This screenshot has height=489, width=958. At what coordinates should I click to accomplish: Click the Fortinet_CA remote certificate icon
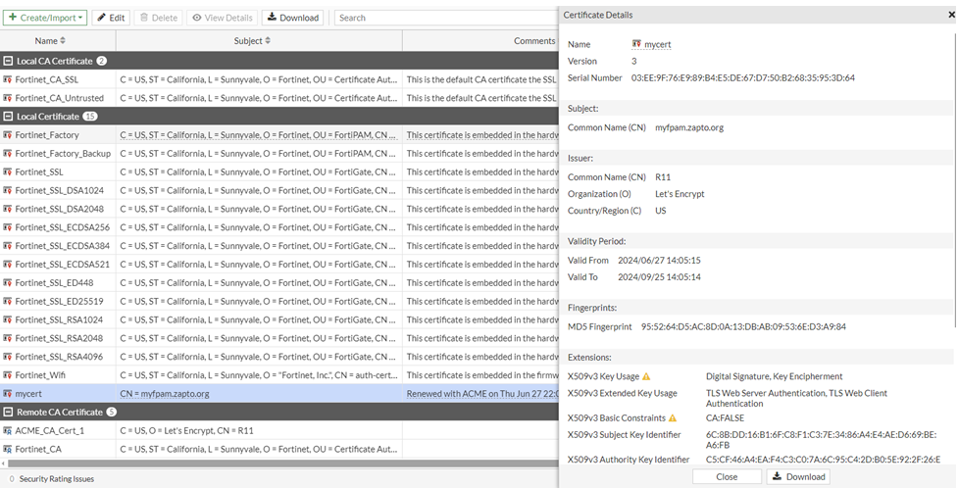pyautogui.click(x=7, y=449)
